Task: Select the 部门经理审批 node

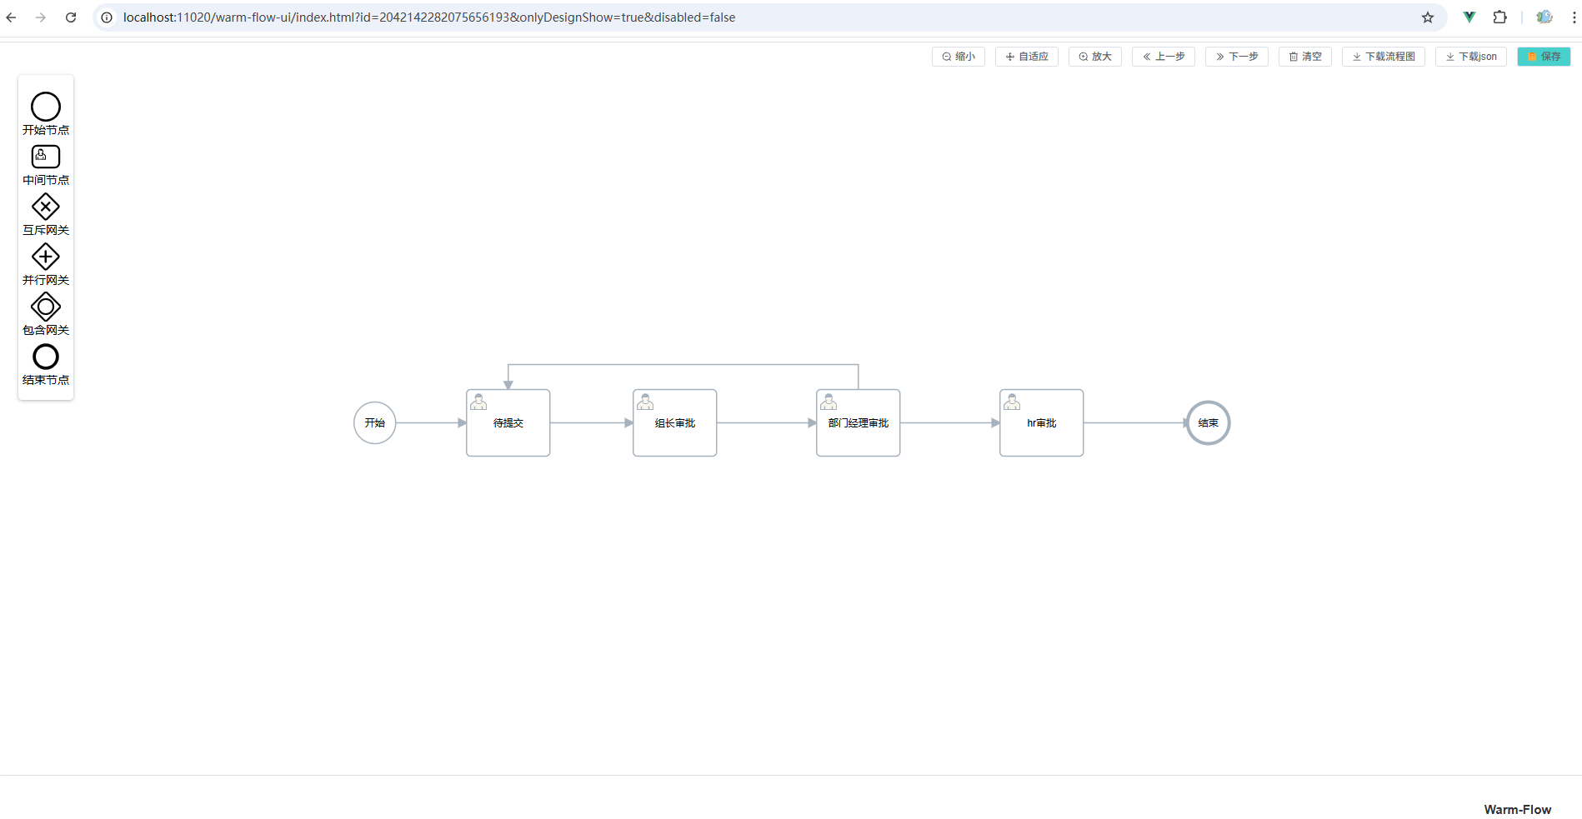Action: click(x=858, y=423)
